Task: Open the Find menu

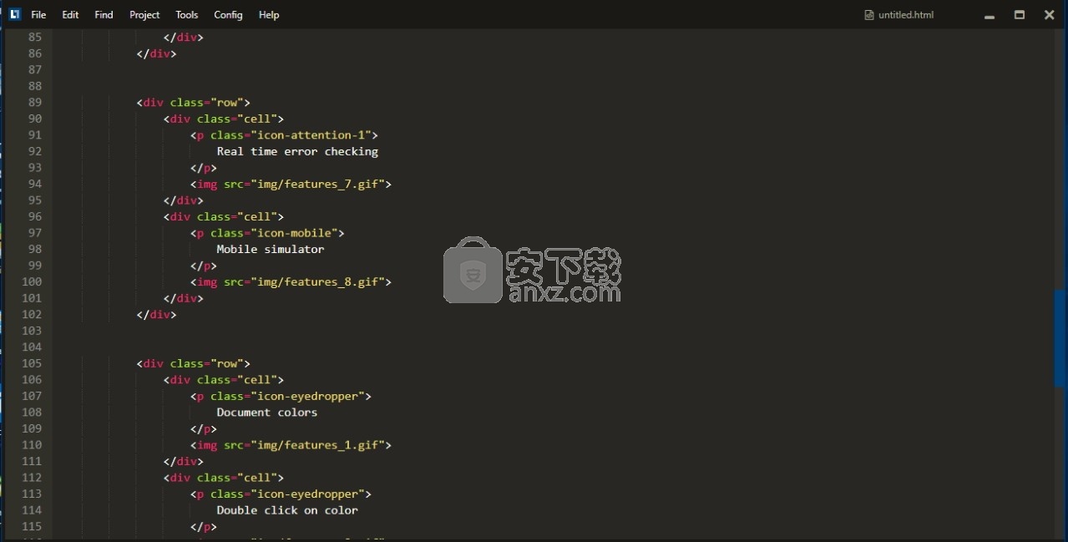Action: point(104,15)
